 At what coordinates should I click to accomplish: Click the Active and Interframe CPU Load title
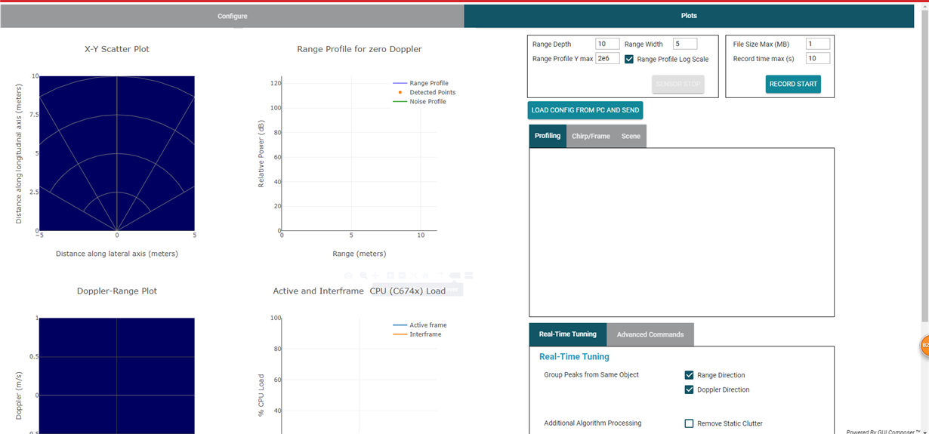[x=360, y=291]
